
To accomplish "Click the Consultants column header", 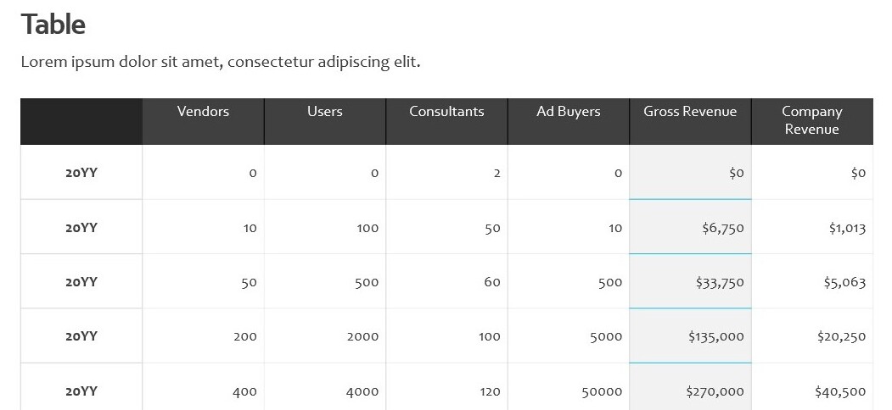I will point(446,112).
